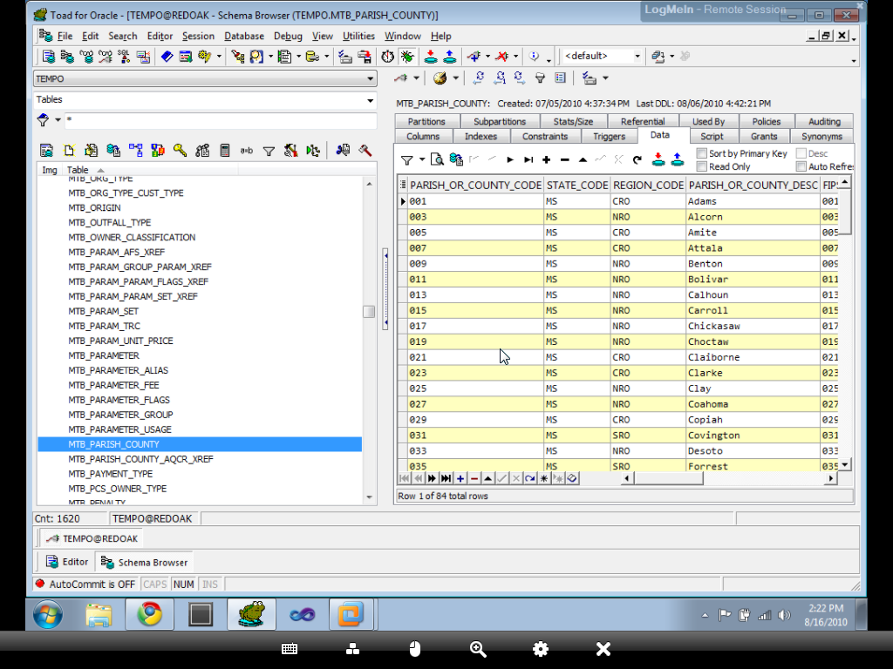Click the color palette icon above the tabs
The width and height of the screenshot is (893, 669).
pos(440,78)
